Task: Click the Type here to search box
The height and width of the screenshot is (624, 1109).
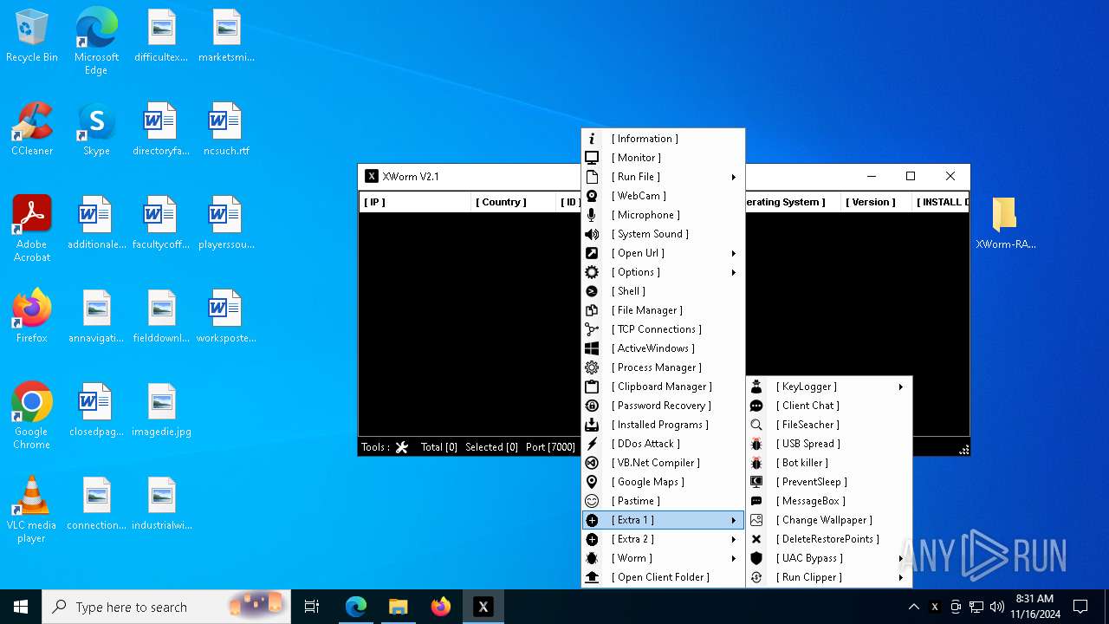Action: tap(168, 607)
